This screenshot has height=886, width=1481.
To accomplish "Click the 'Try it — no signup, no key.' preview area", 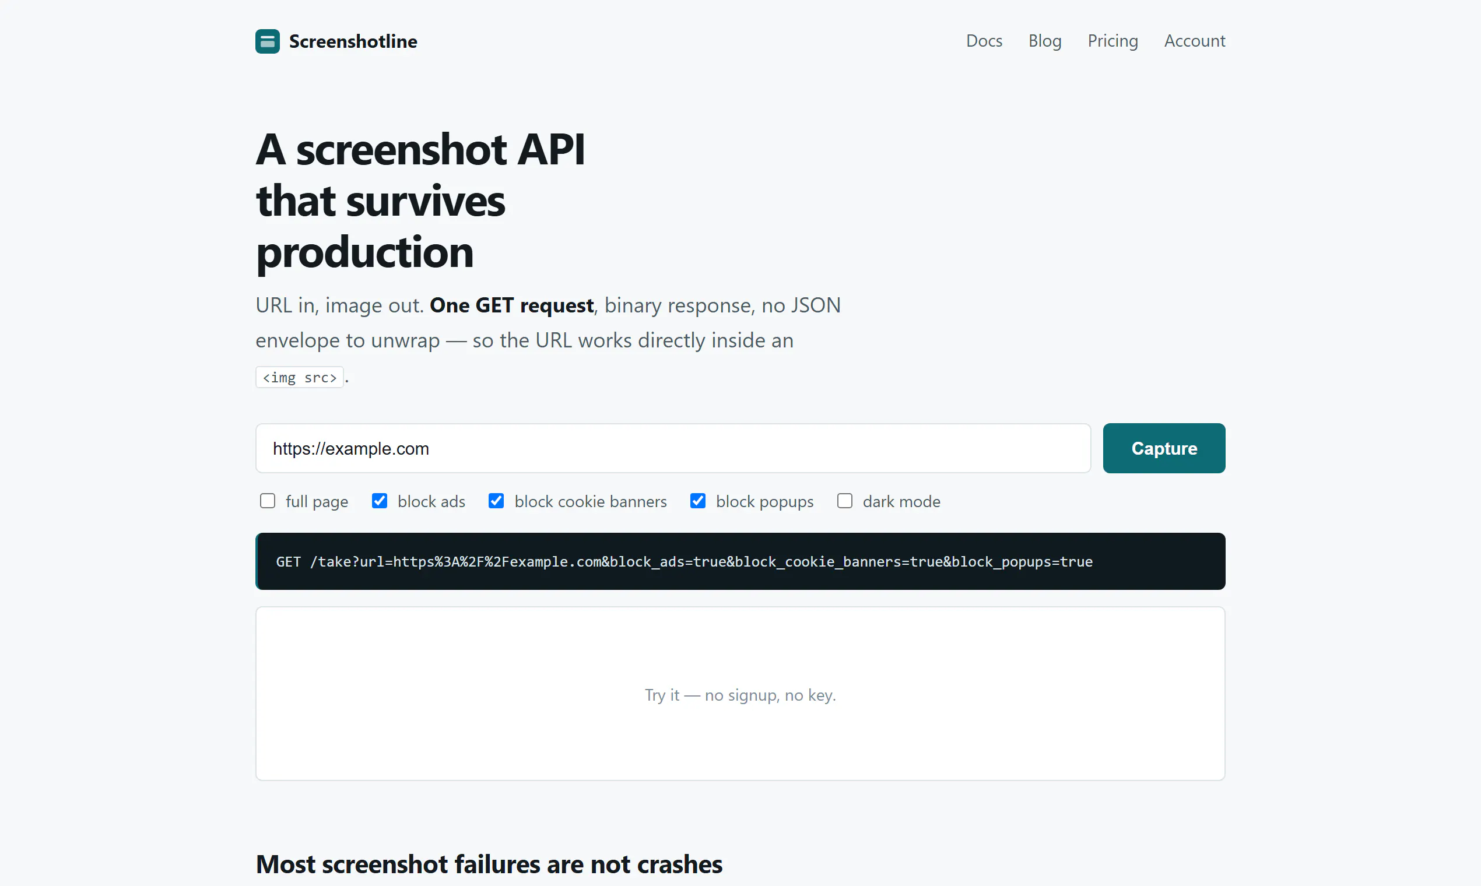I will coord(740,694).
